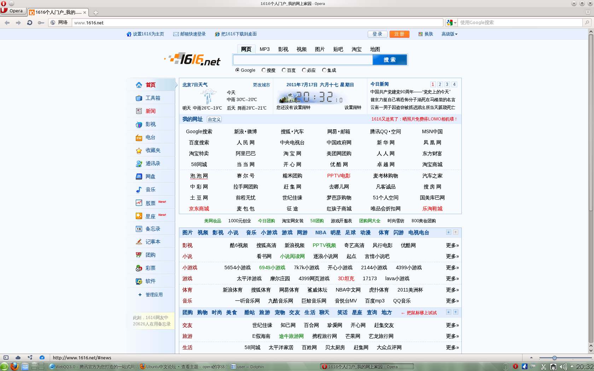Click the volume icon in system tray

[x=563, y=367]
